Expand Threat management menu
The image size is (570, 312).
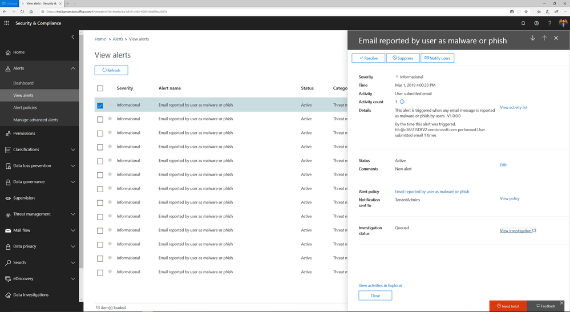tap(72, 214)
